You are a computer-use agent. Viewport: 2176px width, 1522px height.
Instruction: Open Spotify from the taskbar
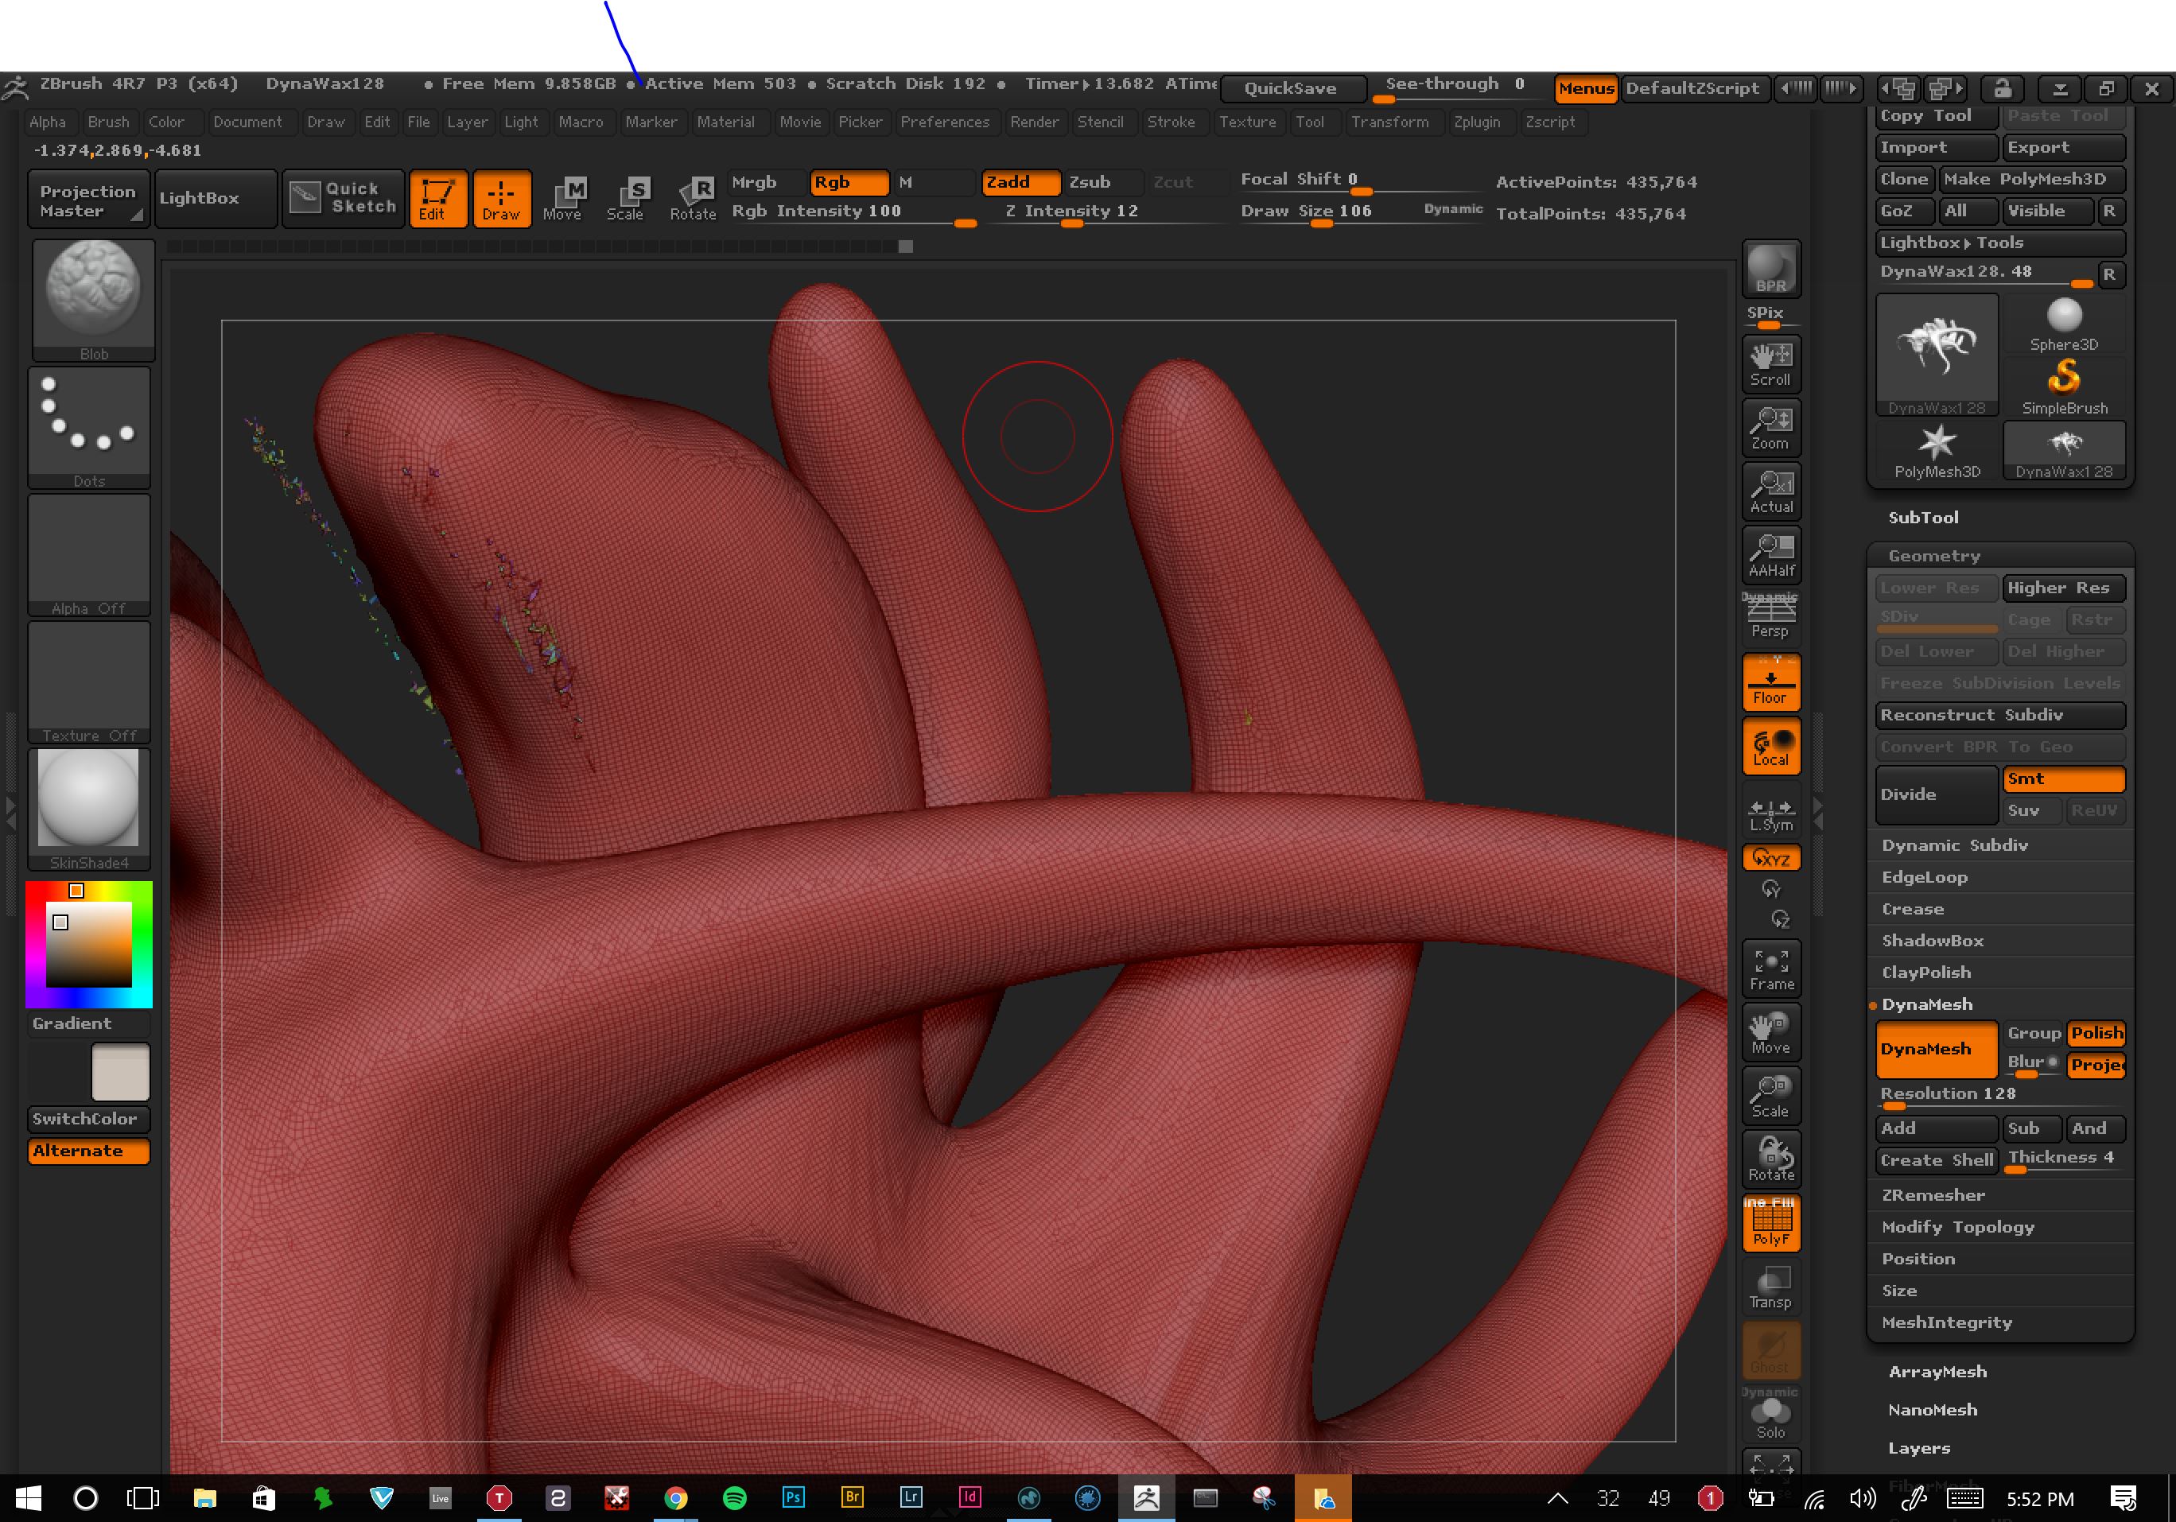click(735, 1497)
